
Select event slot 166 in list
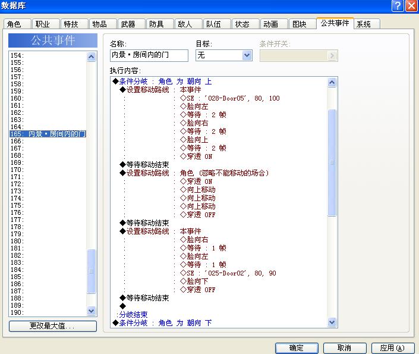coord(48,141)
